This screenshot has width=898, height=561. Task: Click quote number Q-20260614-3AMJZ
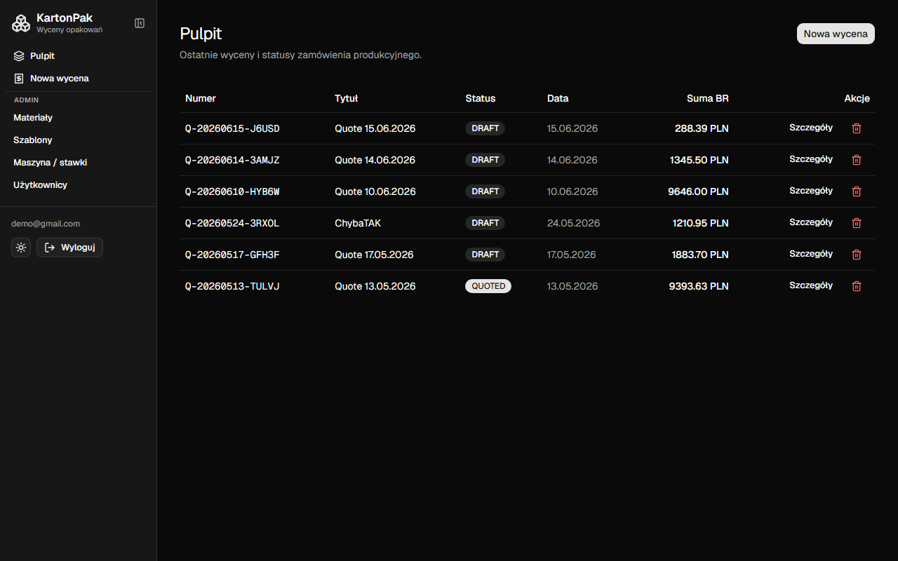tap(232, 160)
